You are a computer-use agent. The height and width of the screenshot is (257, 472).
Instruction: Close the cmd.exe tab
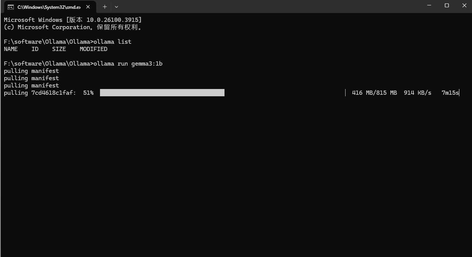point(88,7)
